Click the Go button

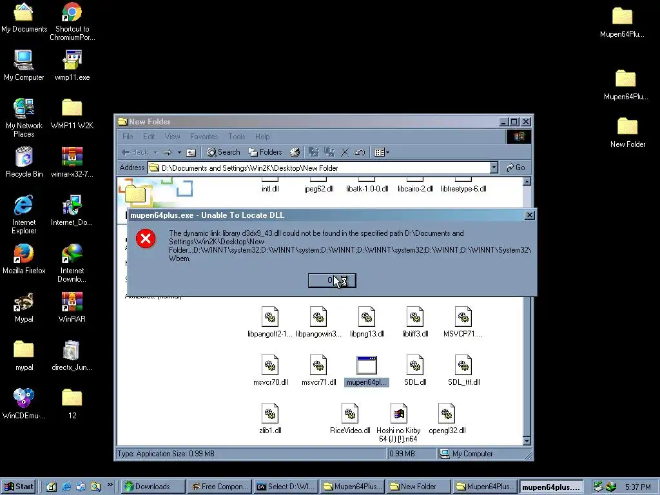[516, 168]
